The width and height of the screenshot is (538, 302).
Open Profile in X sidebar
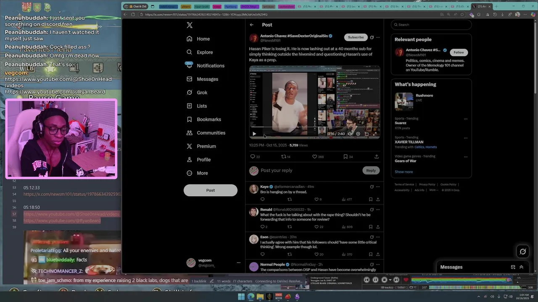(x=198, y=159)
